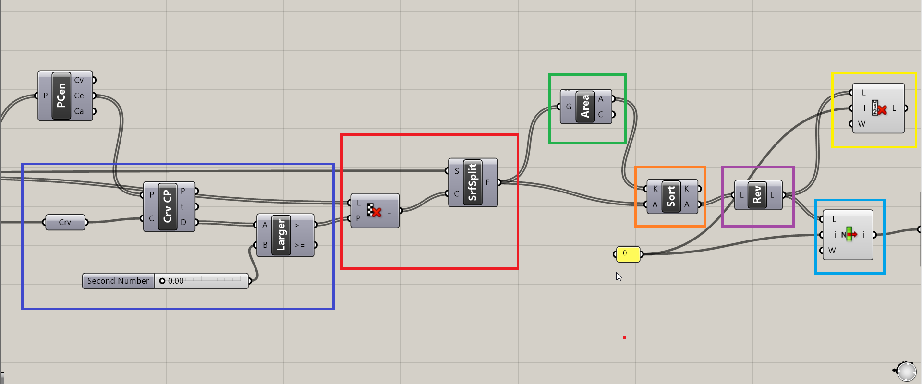Viewport: 922px width, 384px height.
Task: Click the L output of Cull Index
Action: (x=894, y=108)
